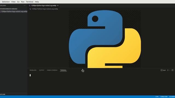Screen dimensions: 175x98
Task: Click the 1200x1200 image dimensions in status bar
Action: click(164, 97)
